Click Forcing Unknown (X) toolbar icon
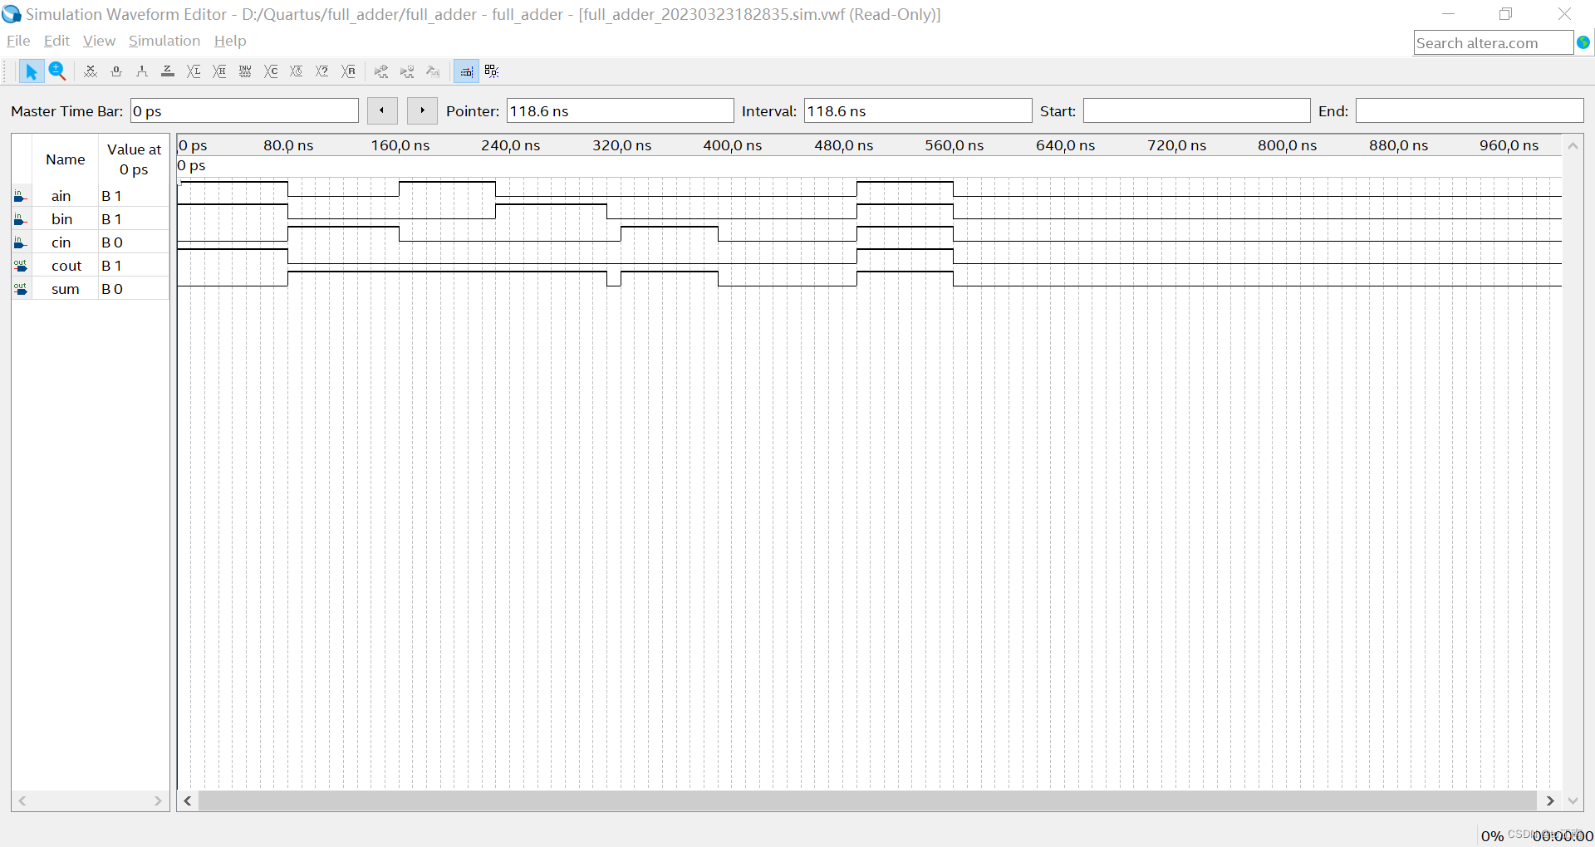The width and height of the screenshot is (1595, 847). (91, 71)
